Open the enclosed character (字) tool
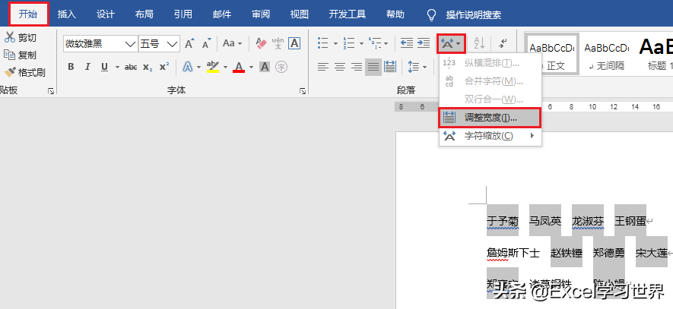This screenshot has height=309, width=673. tap(281, 67)
